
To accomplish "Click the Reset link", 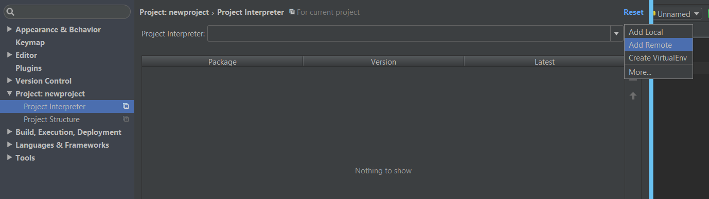I will (633, 12).
